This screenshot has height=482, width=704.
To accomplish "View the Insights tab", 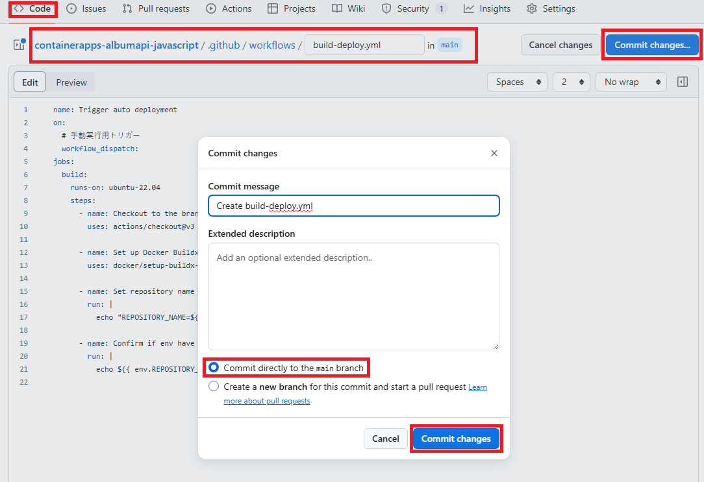I will click(487, 8).
